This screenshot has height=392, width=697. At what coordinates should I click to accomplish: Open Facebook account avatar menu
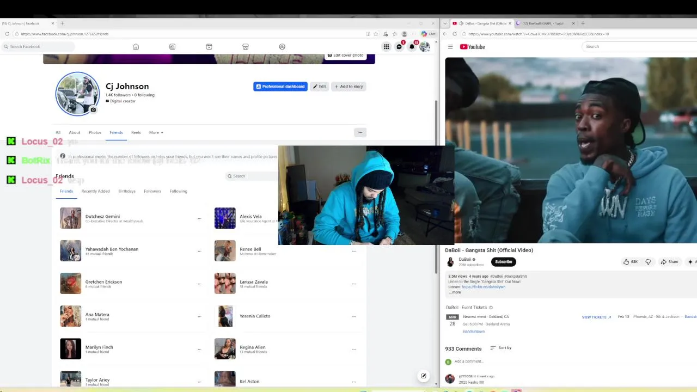pyautogui.click(x=424, y=47)
